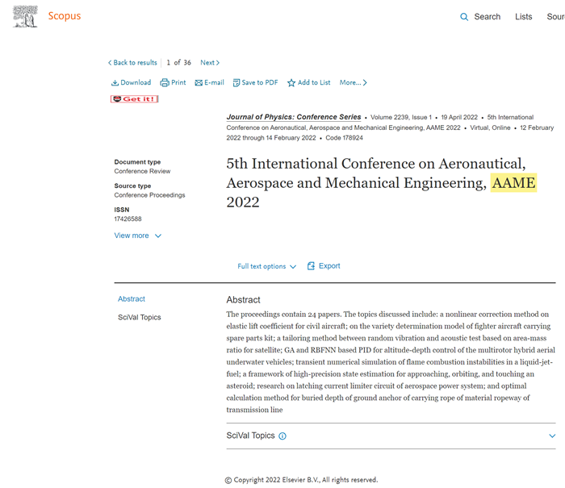Click the E-mail envelope icon
This screenshot has height=488, width=565.
(199, 83)
